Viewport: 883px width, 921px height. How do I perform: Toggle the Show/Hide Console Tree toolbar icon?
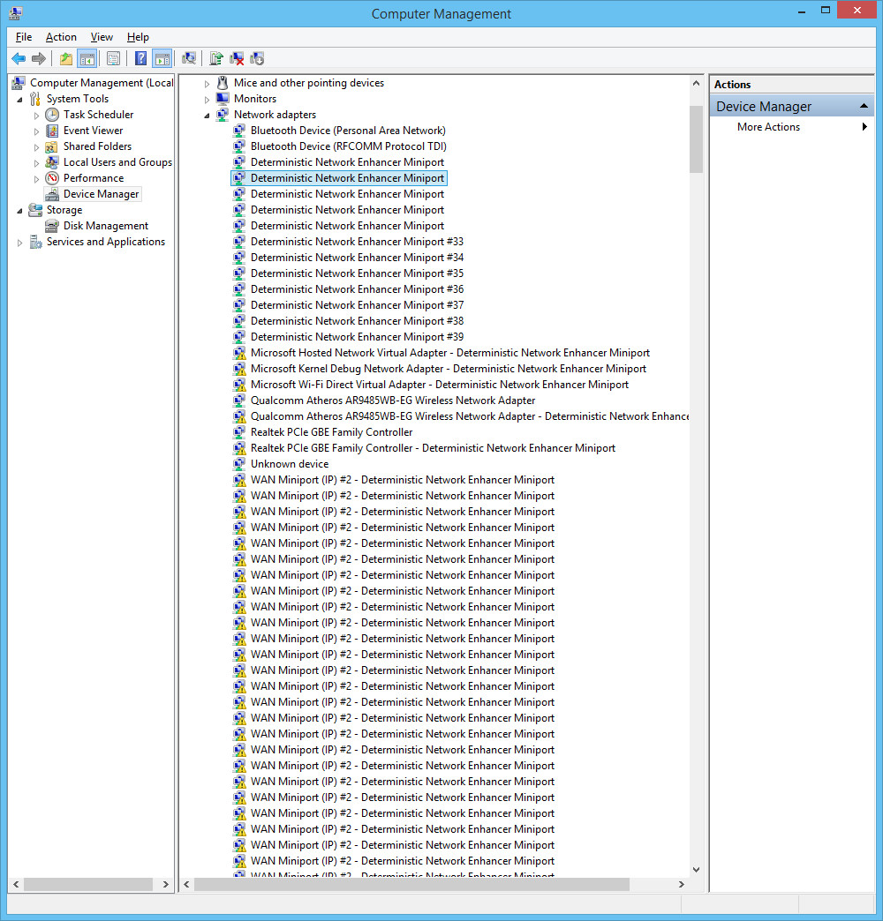[x=87, y=59]
